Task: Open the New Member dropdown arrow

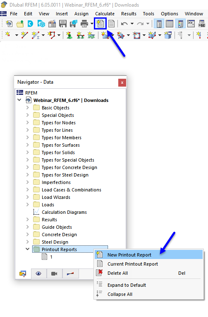Action: pyautogui.click(x=43, y=35)
